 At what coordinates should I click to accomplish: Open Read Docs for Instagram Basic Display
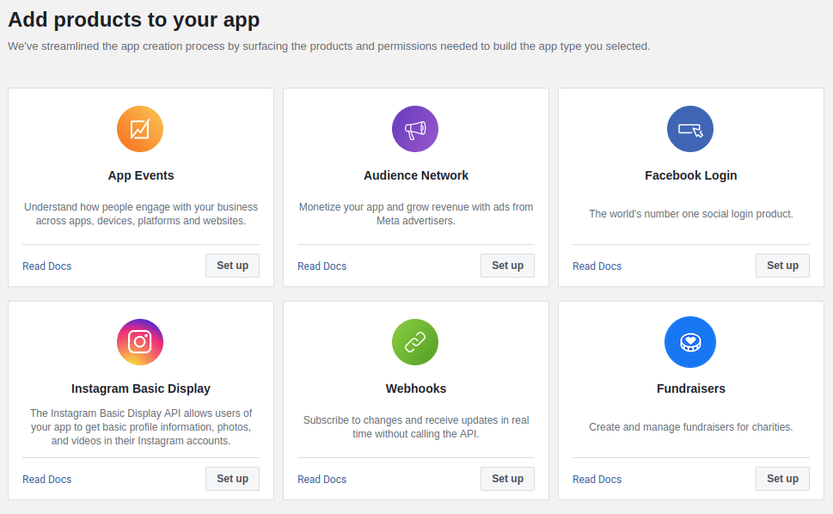pyautogui.click(x=46, y=479)
